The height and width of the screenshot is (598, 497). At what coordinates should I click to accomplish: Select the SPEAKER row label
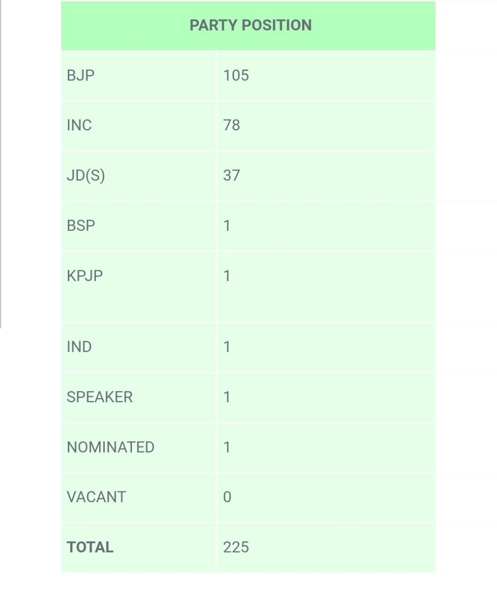coord(100,397)
